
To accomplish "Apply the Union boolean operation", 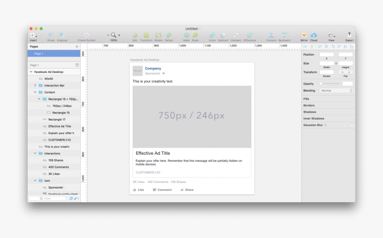I will tap(212, 35).
